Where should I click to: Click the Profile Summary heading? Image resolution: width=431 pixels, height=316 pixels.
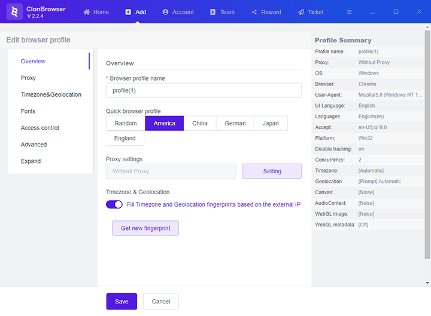point(343,41)
